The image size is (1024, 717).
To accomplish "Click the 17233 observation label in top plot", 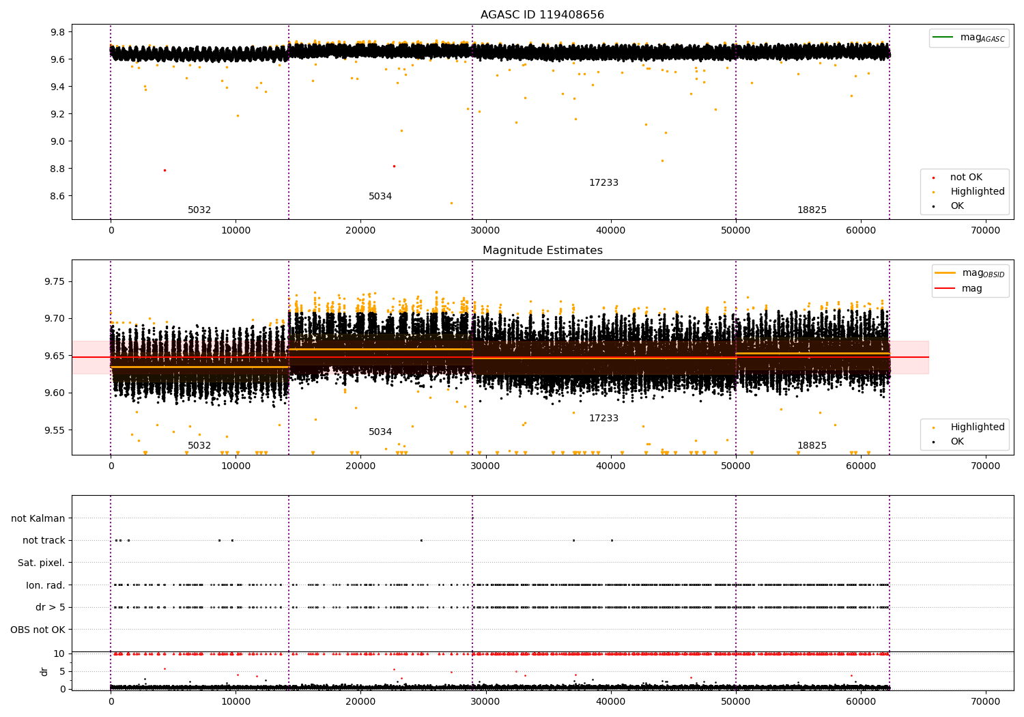I will 603,183.
